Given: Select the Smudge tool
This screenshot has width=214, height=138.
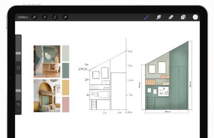Looking at the screenshot, I should (x=159, y=17).
